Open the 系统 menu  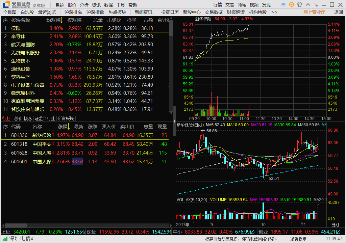[x=59, y=5]
